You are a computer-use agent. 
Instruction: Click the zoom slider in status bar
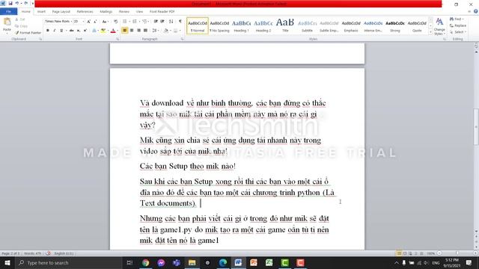click(457, 253)
